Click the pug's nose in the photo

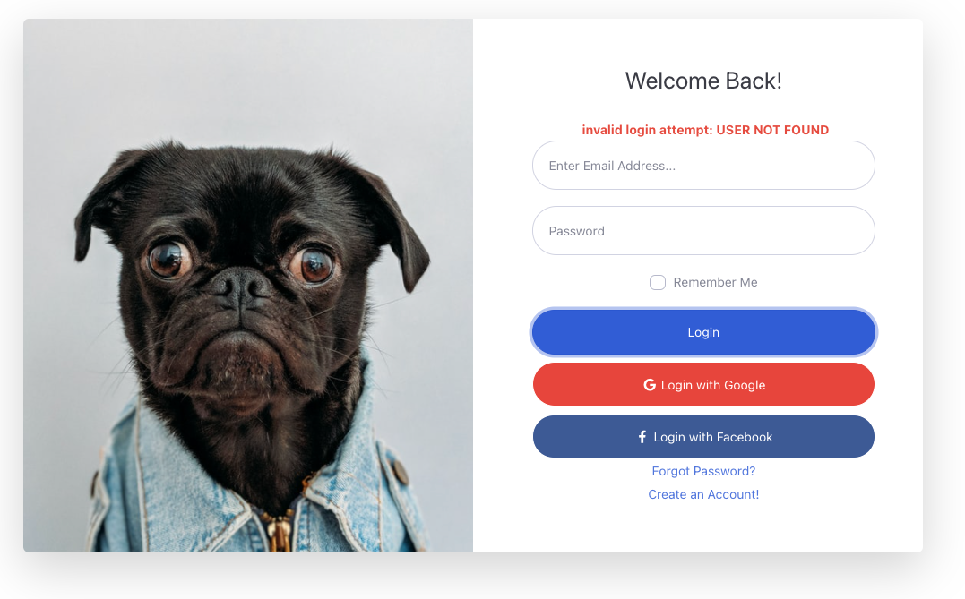pos(242,287)
